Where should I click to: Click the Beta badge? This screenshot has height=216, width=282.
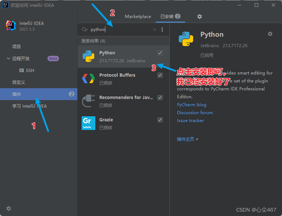pyautogui.click(x=53, y=58)
